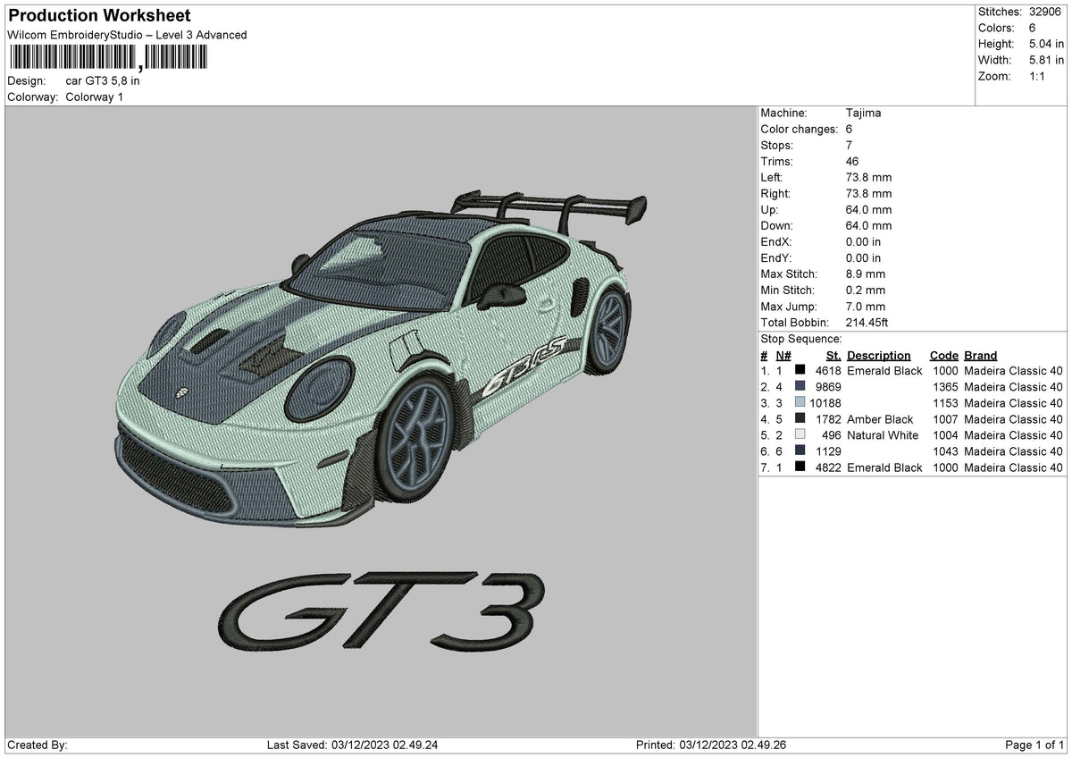Click the Amber Black color swatch
This screenshot has width=1072, height=758.
800,419
